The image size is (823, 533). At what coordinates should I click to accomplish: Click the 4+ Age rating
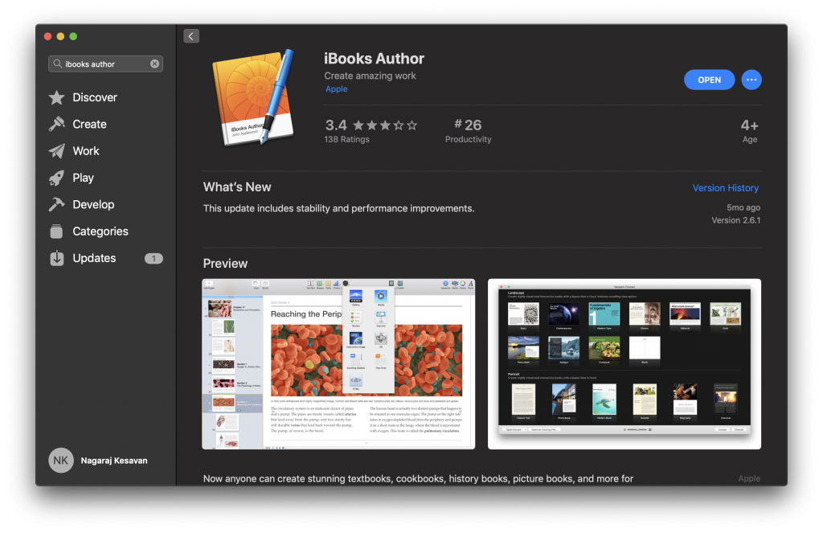click(750, 131)
